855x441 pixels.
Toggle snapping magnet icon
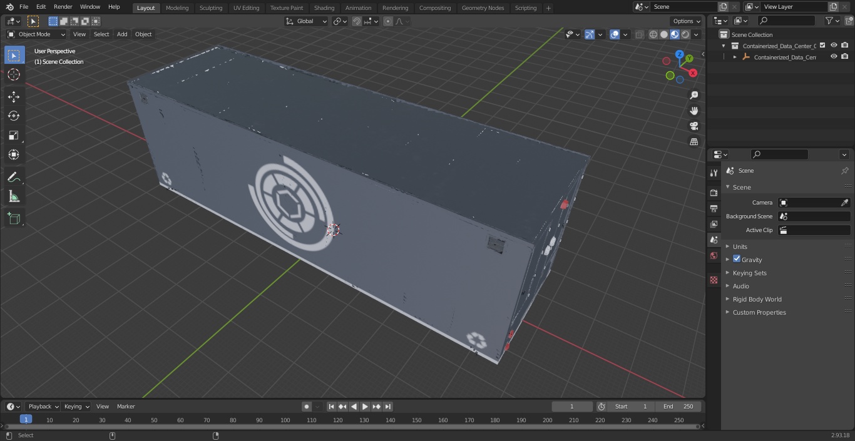pos(357,21)
